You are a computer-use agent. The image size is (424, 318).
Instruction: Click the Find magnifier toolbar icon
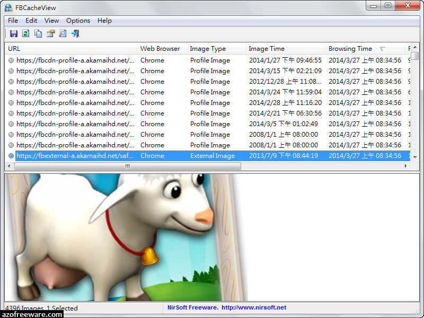(x=63, y=33)
